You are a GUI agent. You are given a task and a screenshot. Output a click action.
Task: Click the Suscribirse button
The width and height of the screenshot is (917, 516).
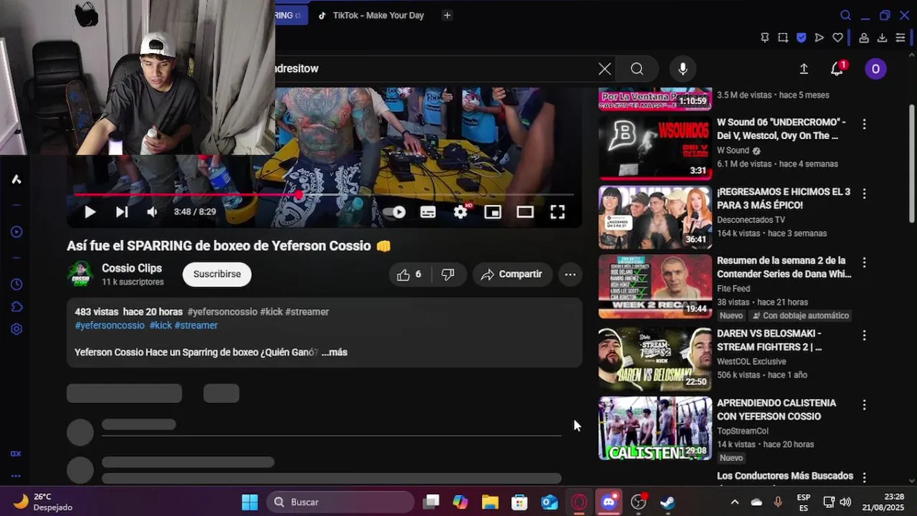(217, 274)
